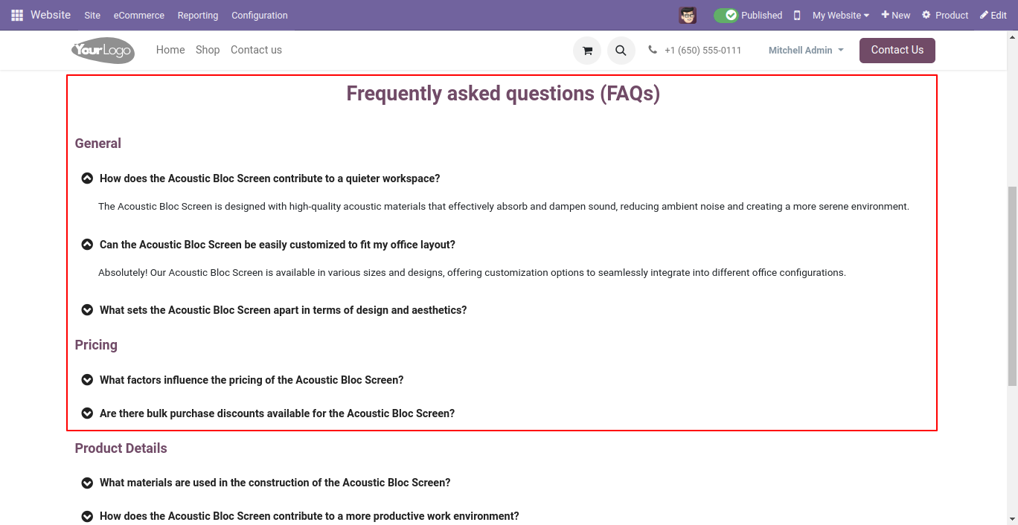Go to the Home page link

click(x=170, y=50)
